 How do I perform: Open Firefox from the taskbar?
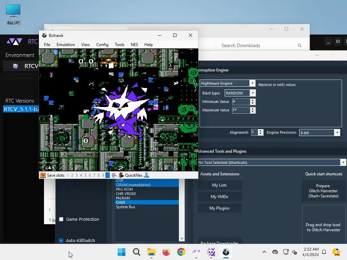166,252
